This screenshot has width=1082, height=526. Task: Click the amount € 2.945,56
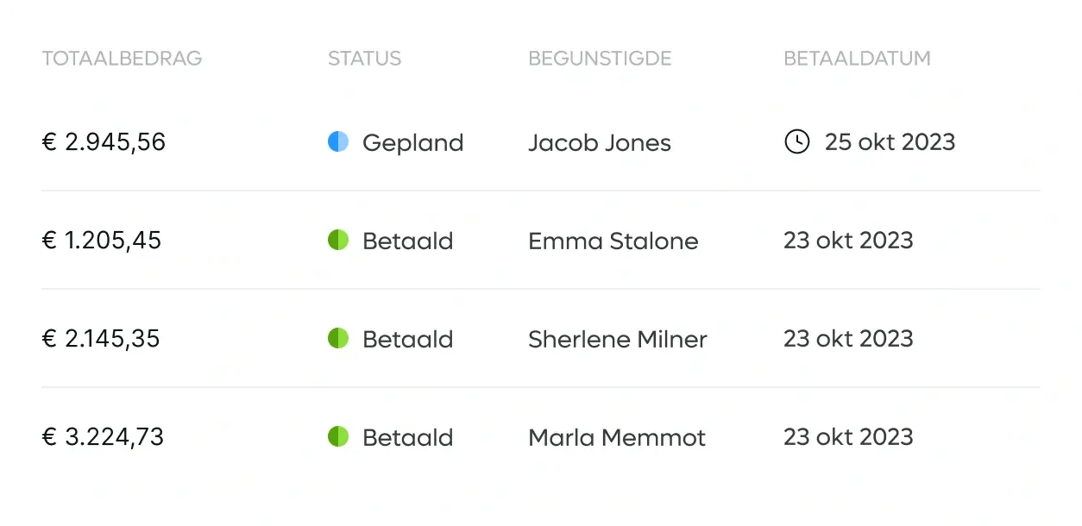coord(104,142)
